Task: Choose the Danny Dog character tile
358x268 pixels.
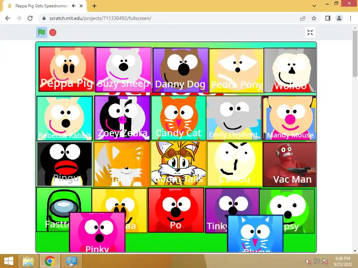Action: tap(181, 70)
